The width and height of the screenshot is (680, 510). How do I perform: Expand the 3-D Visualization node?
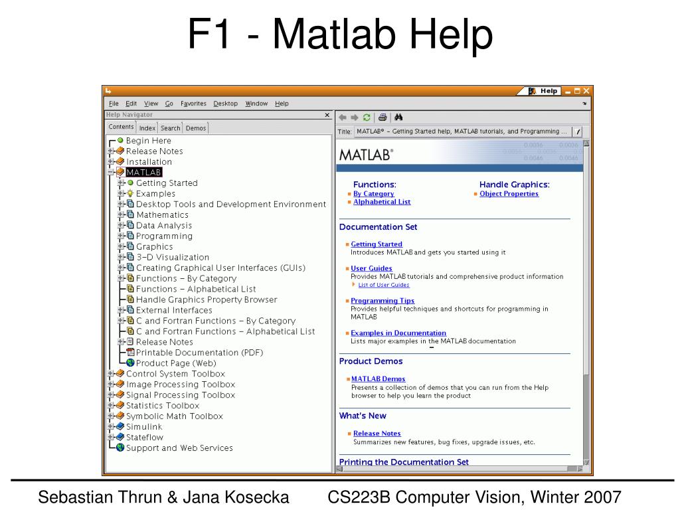click(x=121, y=257)
